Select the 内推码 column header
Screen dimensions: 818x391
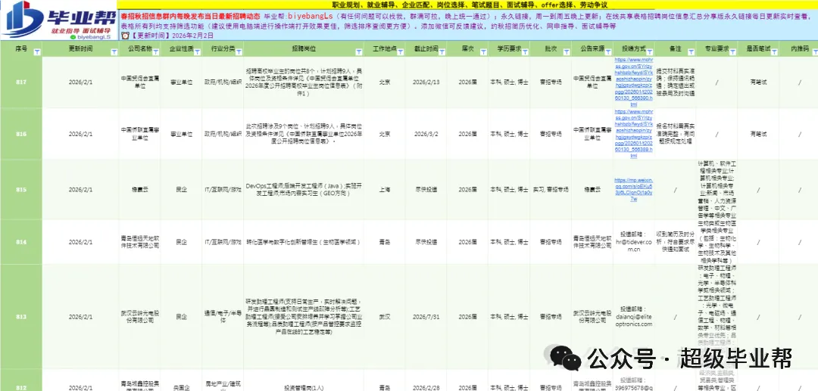click(x=799, y=48)
